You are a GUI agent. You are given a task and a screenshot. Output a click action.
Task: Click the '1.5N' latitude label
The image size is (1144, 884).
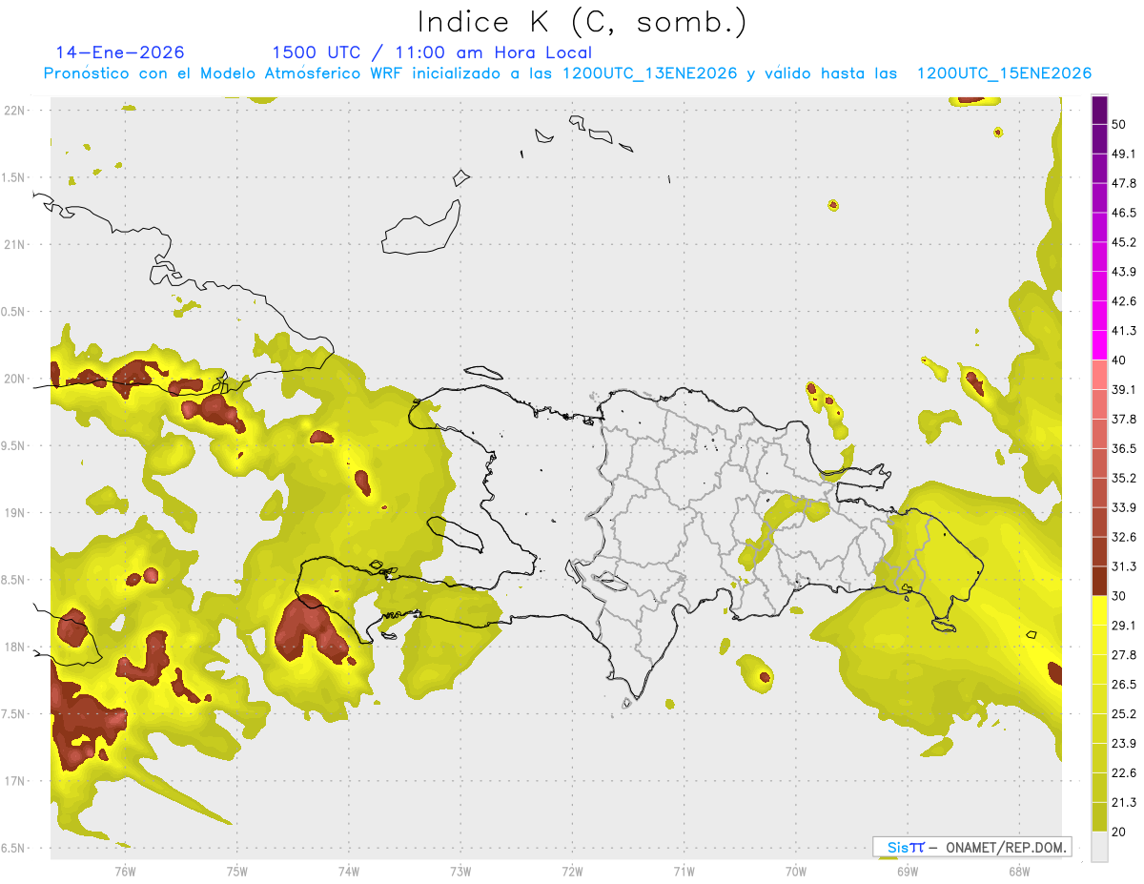(x=14, y=178)
